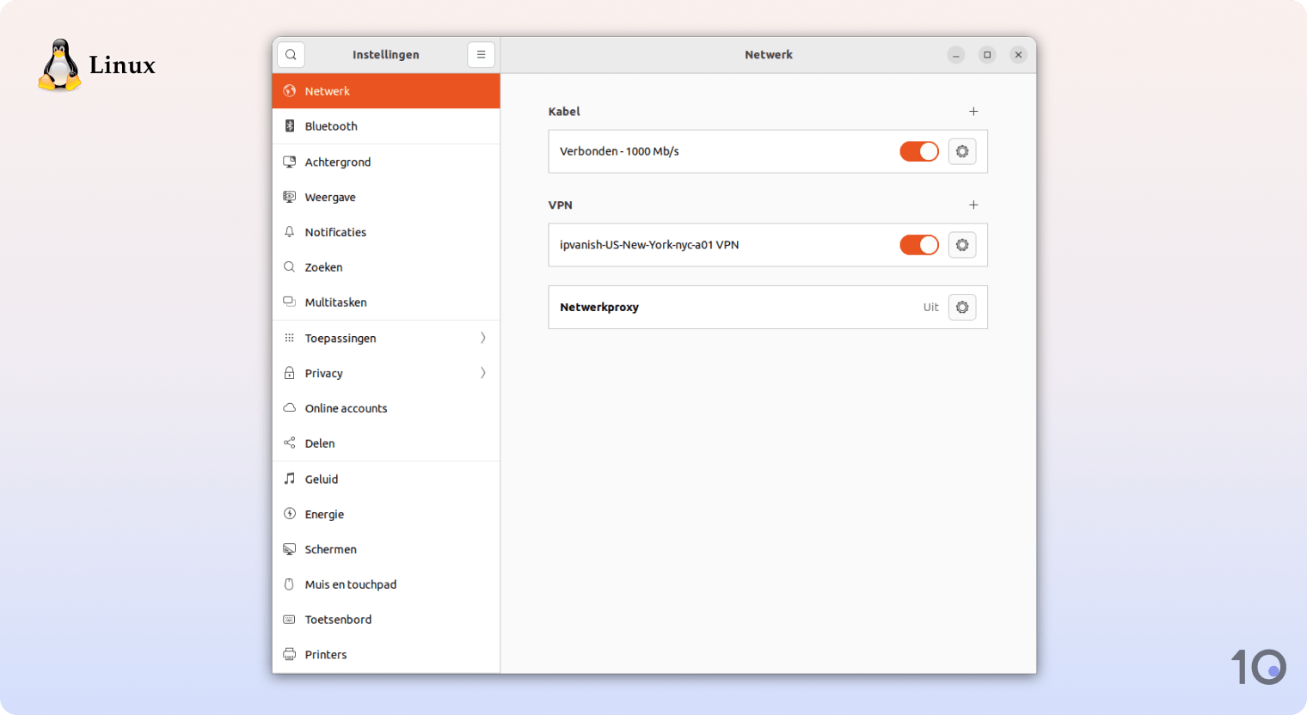Viewport: 1307px width, 715px height.
Task: Click the Muis en touchpad mouse icon
Action: [290, 584]
